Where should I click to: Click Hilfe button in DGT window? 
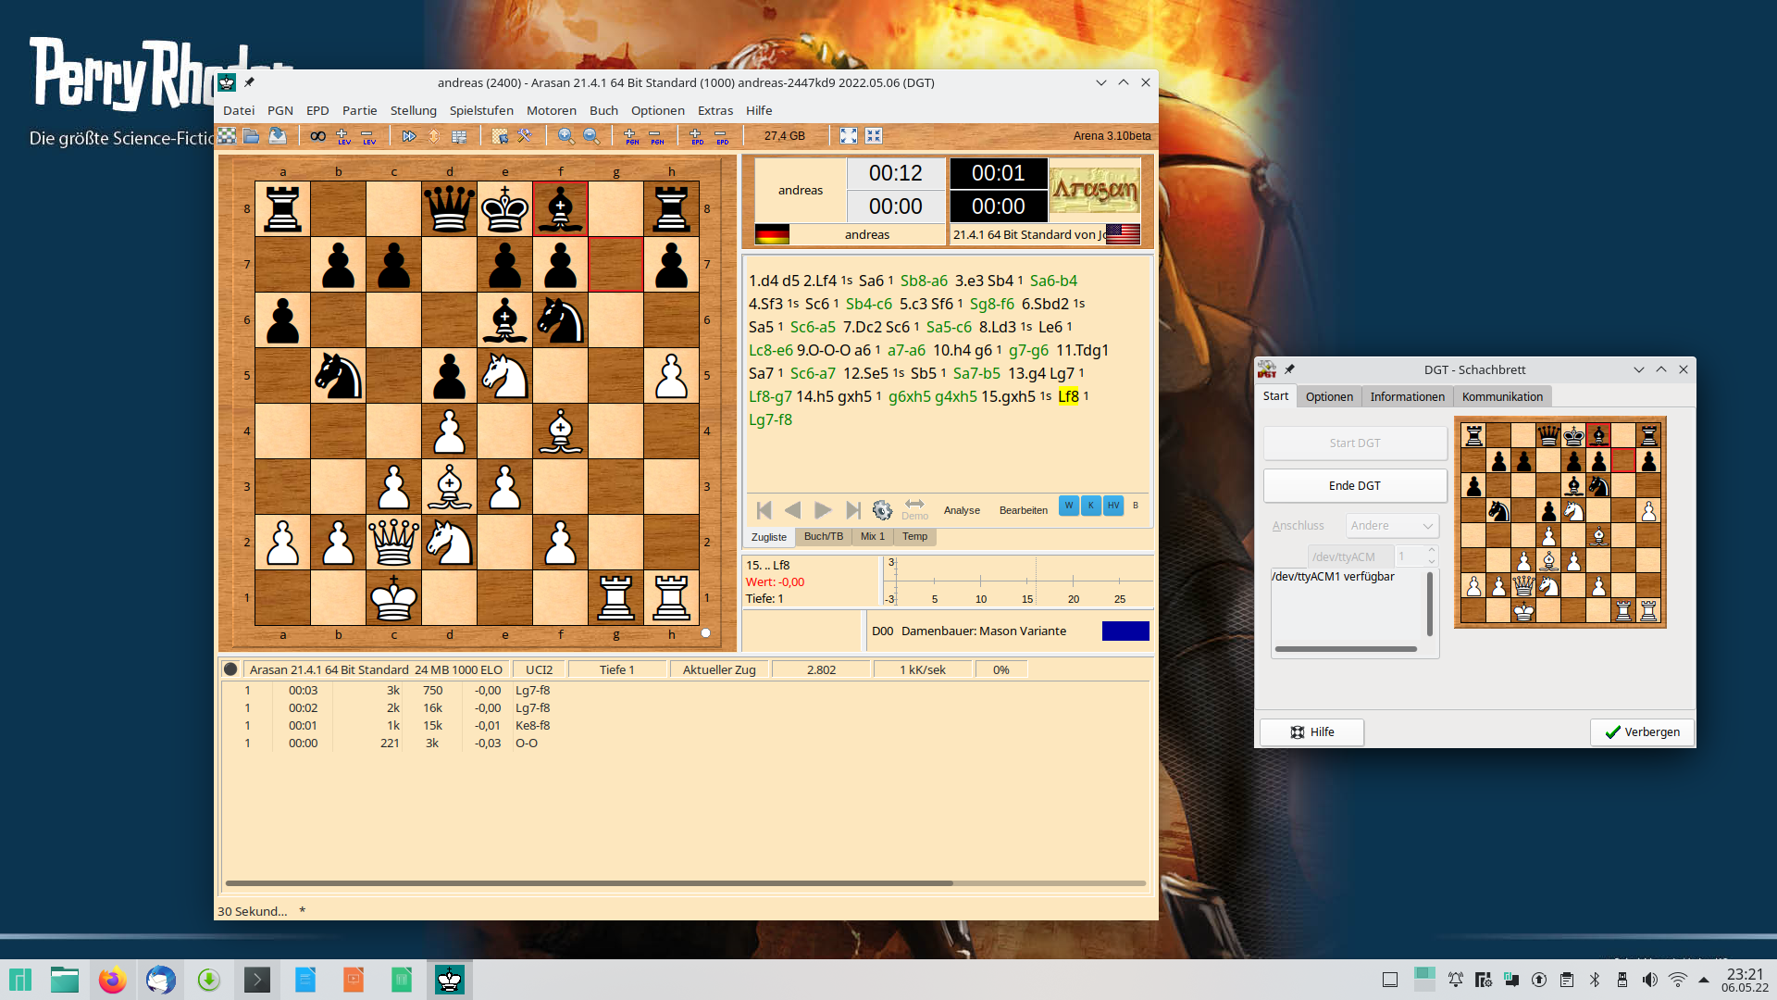point(1312,731)
